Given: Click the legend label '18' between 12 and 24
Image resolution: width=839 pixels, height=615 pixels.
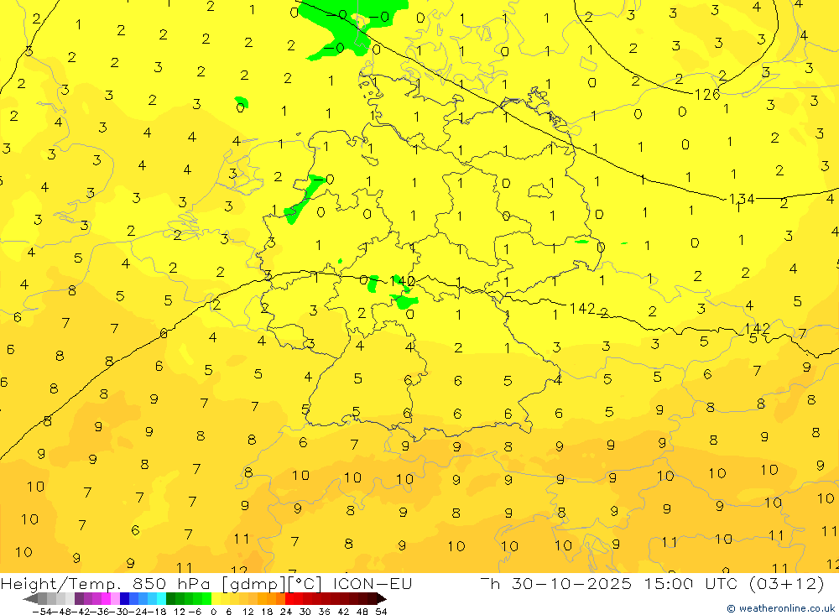Looking at the screenshot, I should [267, 612].
